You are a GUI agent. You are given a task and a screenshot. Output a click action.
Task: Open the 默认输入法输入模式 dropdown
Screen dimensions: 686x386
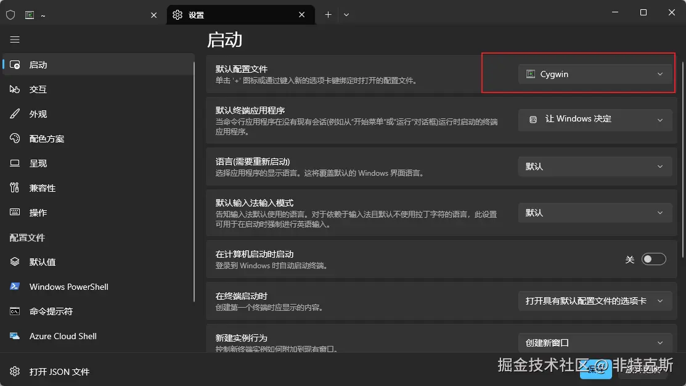click(x=595, y=213)
